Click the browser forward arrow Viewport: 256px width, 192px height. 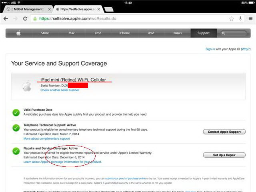(x=15, y=19)
